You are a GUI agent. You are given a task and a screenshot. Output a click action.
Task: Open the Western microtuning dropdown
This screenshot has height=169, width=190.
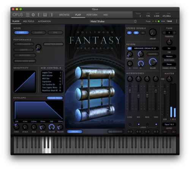(x=169, y=56)
